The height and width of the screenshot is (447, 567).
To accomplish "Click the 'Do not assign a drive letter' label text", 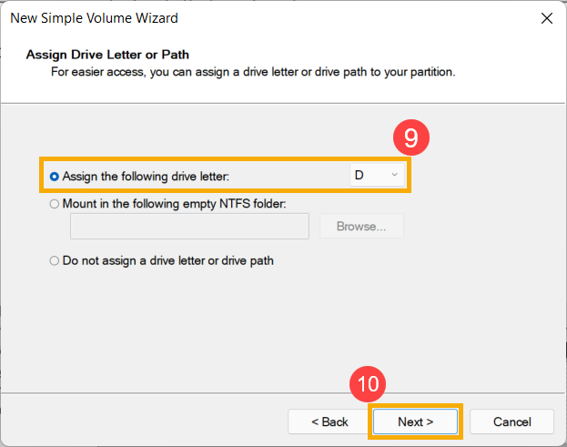I will coord(167,260).
